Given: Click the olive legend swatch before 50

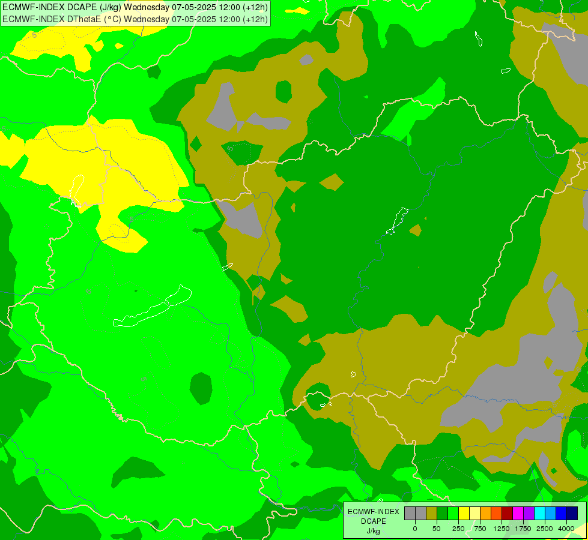Looking at the screenshot, I should (431, 513).
